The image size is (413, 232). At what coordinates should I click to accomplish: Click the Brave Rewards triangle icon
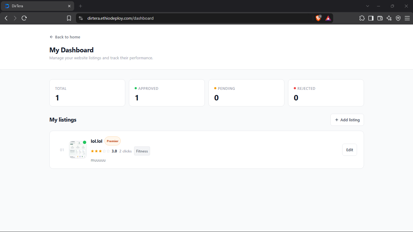(328, 18)
